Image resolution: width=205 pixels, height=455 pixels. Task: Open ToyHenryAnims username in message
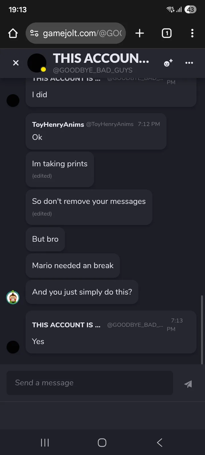coord(58,124)
